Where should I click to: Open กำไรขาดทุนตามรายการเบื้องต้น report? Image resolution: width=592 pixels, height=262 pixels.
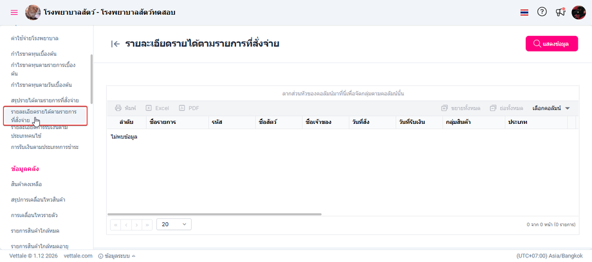click(43, 69)
